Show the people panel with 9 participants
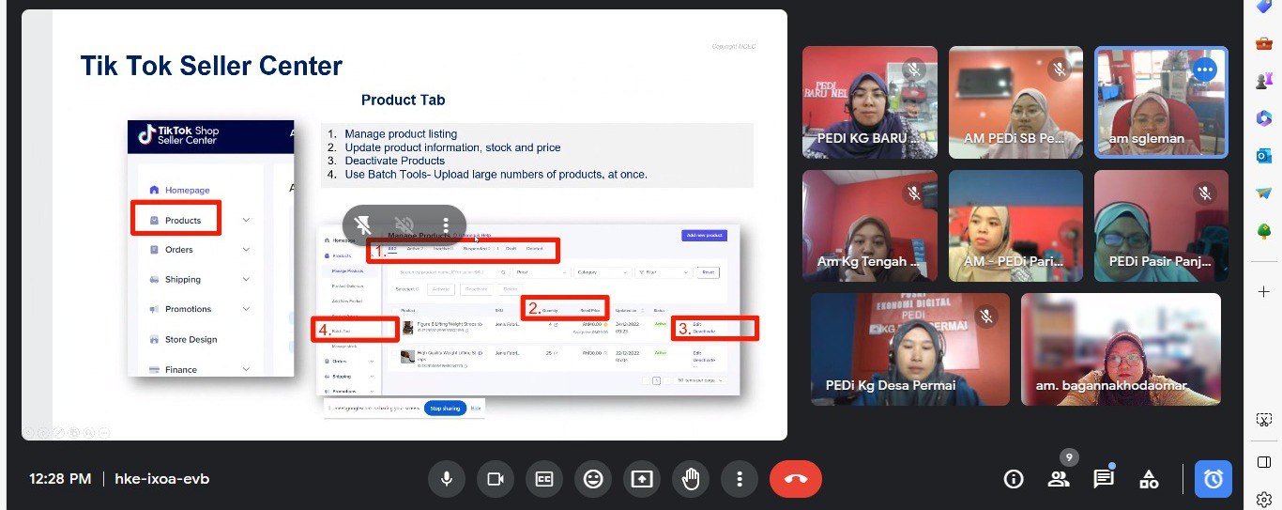The image size is (1282, 510). tap(1059, 479)
